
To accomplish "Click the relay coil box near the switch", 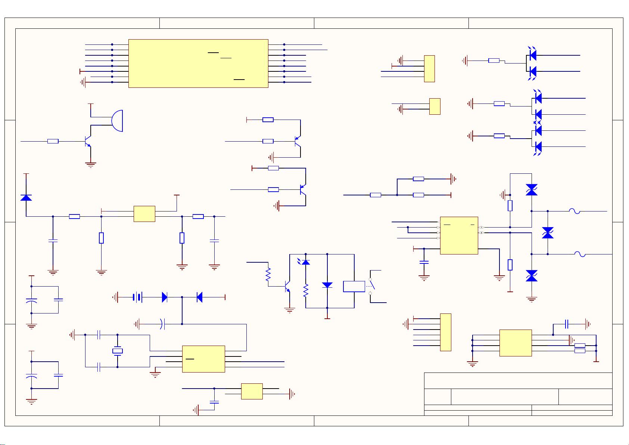I will pos(354,286).
